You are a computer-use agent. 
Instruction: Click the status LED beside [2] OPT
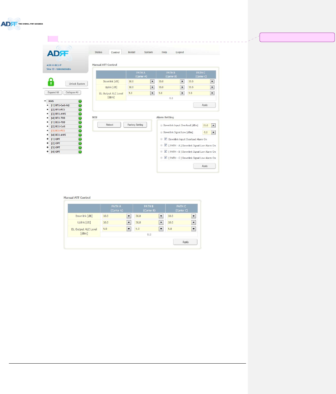tap(80, 143)
